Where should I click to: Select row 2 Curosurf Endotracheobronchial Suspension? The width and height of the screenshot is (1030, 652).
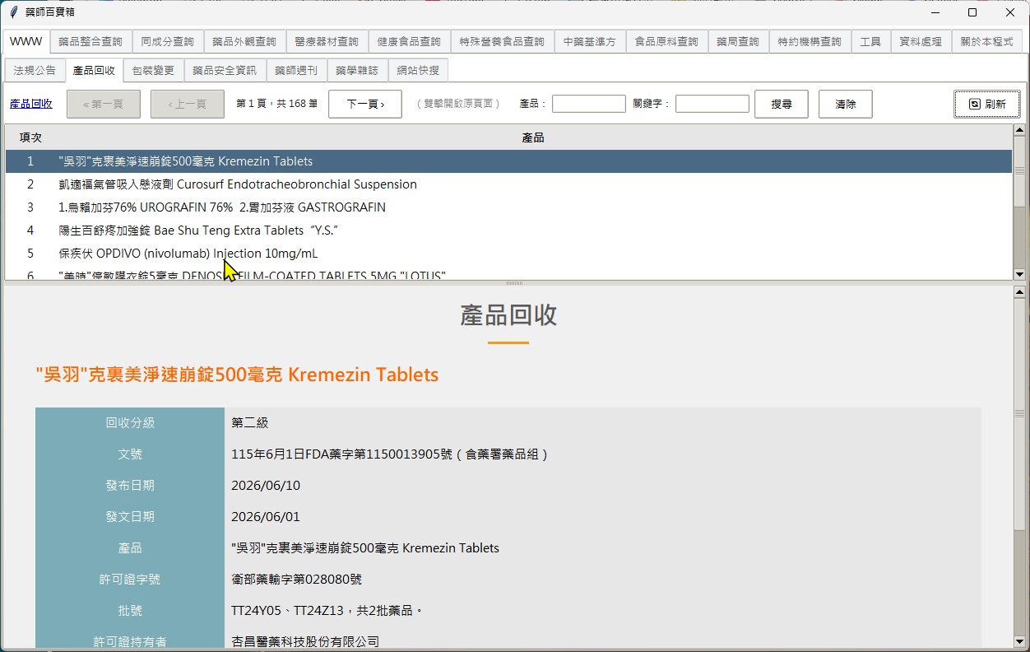[508, 184]
